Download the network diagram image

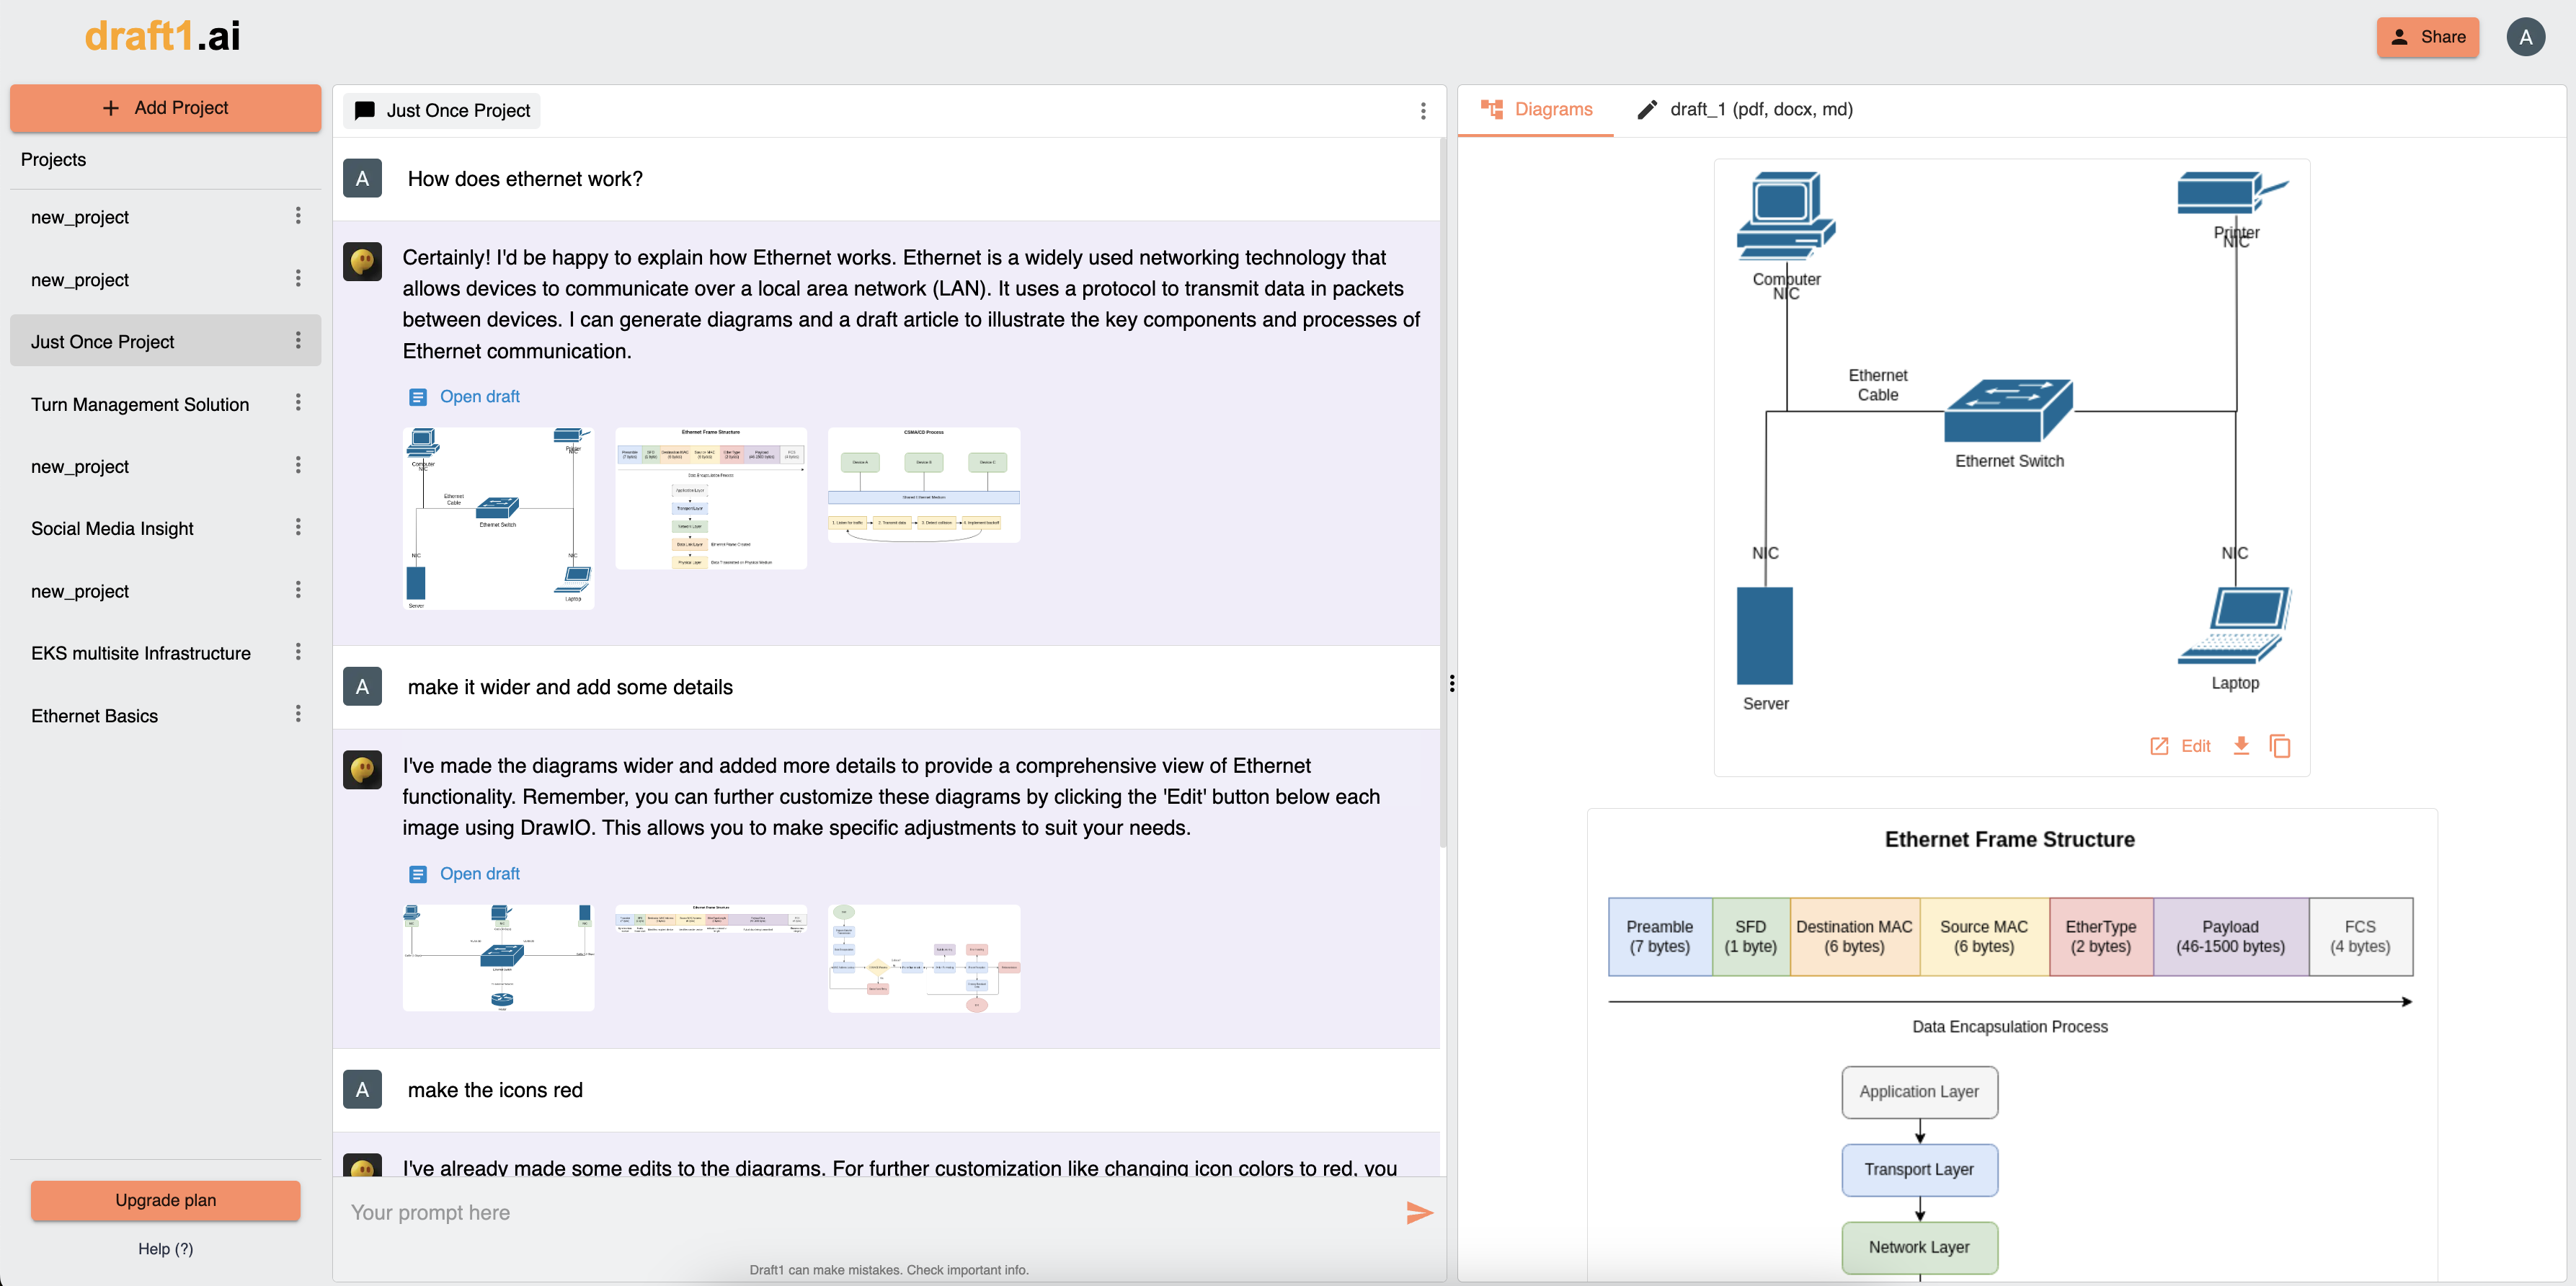coord(2241,746)
